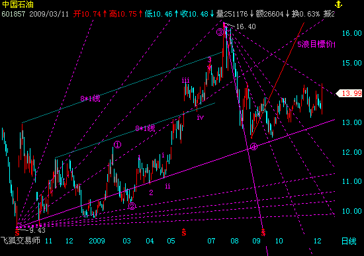Click the high price 高10.75
Image resolution: width=364 pixels, height=256 pixels.
point(123,14)
